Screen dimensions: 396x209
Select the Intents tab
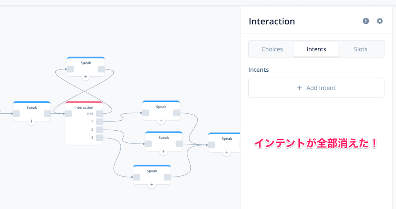pyautogui.click(x=316, y=49)
